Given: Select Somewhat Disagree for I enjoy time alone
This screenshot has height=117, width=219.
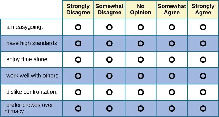Looking at the screenshot, I should (x=109, y=60).
